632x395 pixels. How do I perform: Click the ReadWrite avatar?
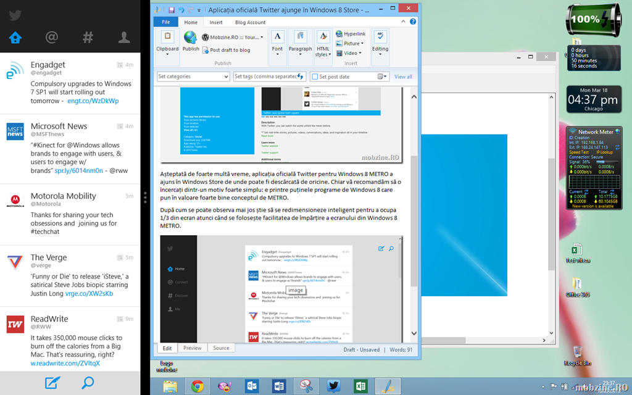point(15,324)
